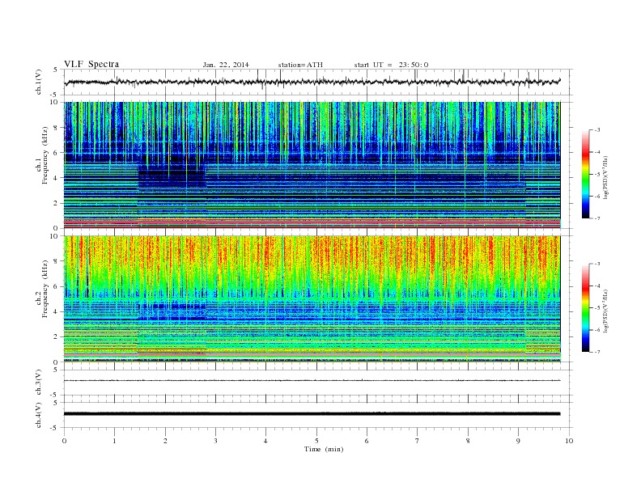This screenshot has width=641, height=495.
Task: Click the "station=ATH" header label
Action: [300, 65]
